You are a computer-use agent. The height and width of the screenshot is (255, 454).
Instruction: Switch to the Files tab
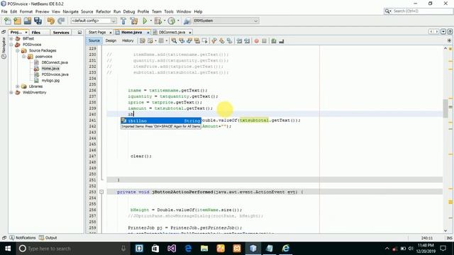pos(36,33)
